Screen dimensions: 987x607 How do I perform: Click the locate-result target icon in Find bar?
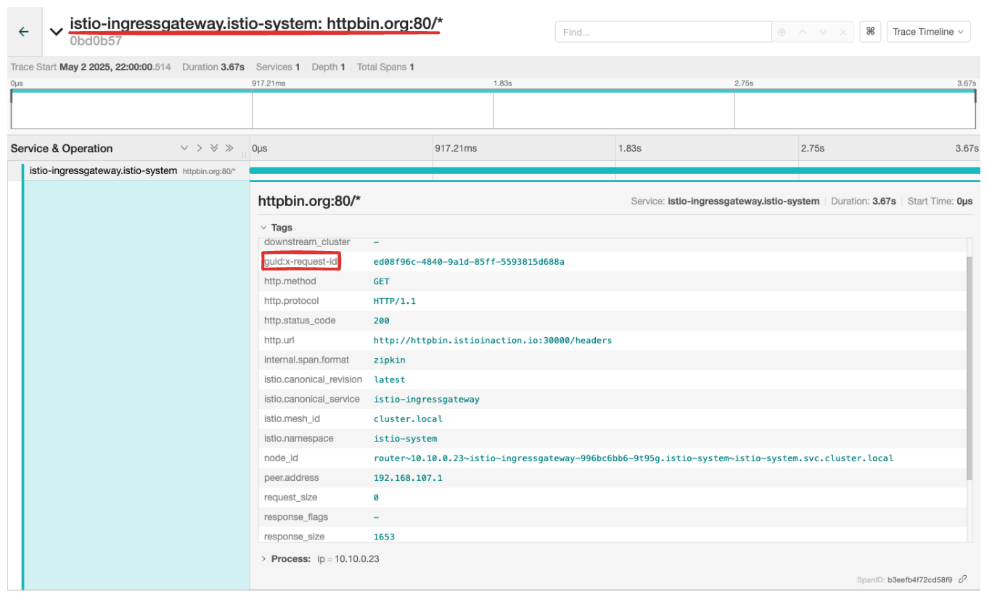pos(782,32)
